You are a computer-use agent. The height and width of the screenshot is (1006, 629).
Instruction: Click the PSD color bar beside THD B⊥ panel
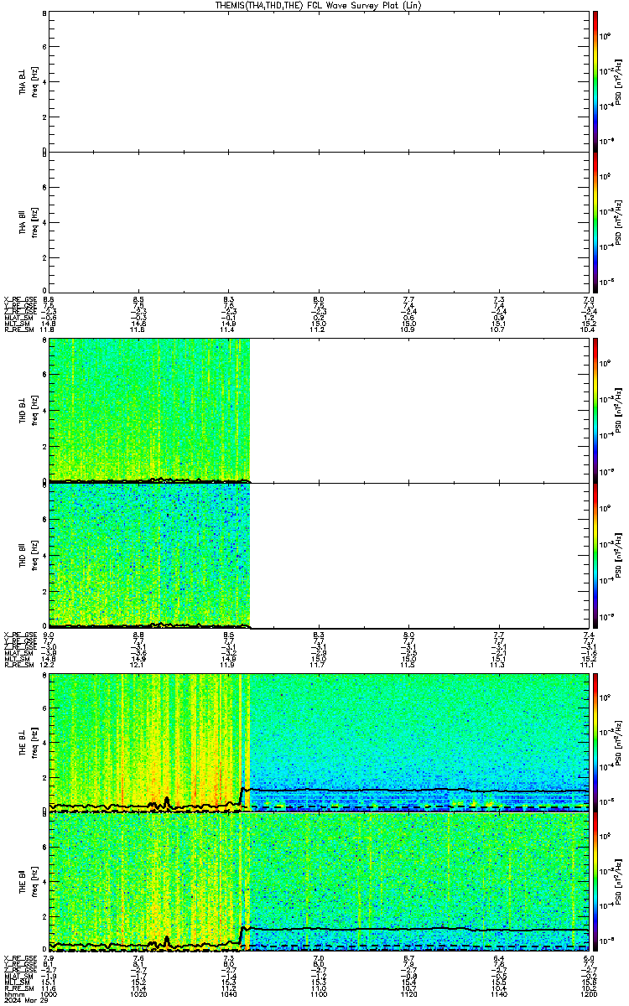pyautogui.click(x=595, y=410)
